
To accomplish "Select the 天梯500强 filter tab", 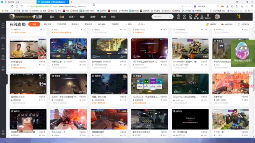I will coord(61,24).
